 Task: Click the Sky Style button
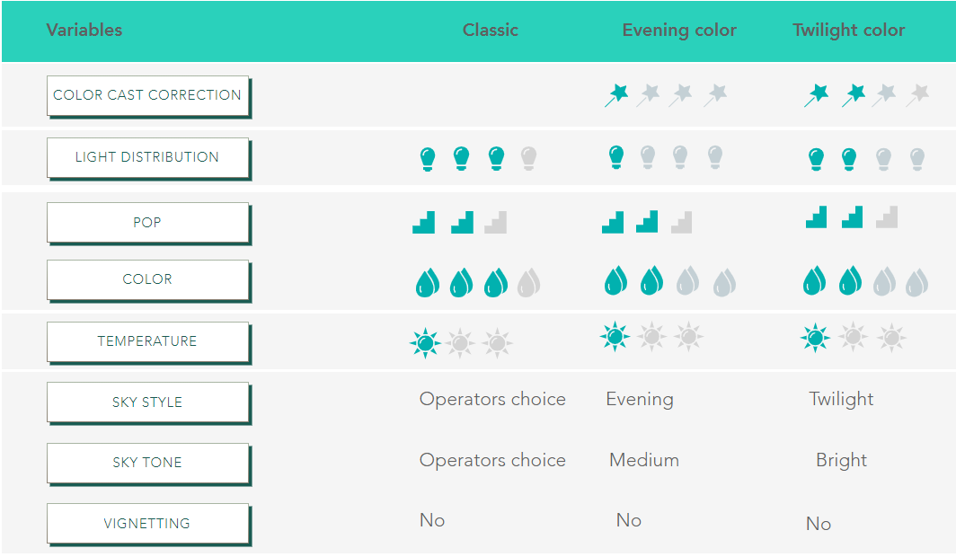tap(147, 402)
